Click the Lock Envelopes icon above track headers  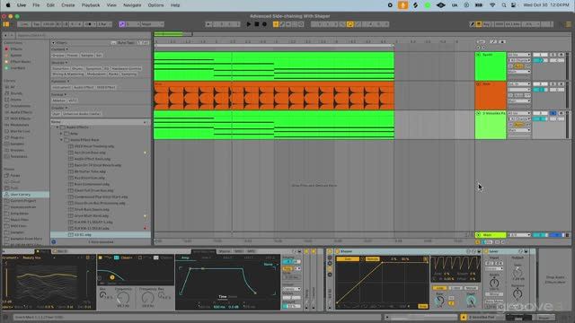pos(502,42)
